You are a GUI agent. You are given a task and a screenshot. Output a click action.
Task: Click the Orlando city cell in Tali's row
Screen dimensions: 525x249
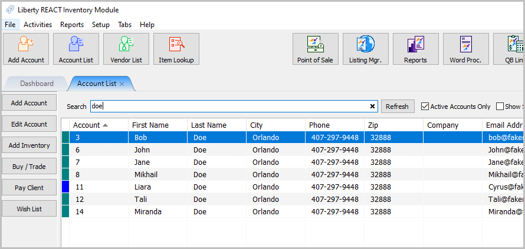pyautogui.click(x=275, y=199)
